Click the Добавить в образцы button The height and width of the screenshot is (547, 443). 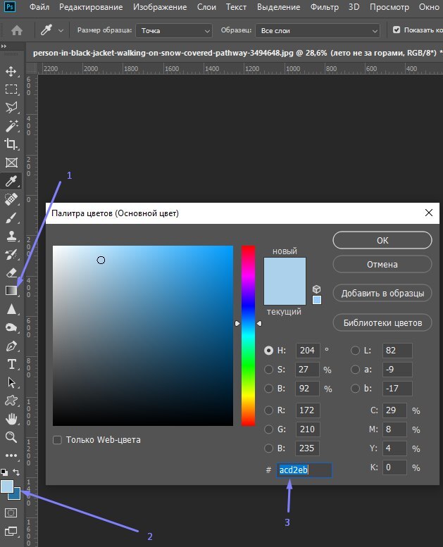pyautogui.click(x=382, y=293)
